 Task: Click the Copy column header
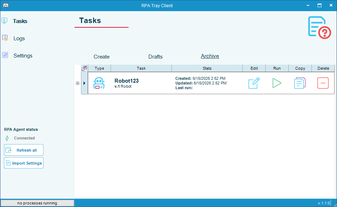click(300, 68)
